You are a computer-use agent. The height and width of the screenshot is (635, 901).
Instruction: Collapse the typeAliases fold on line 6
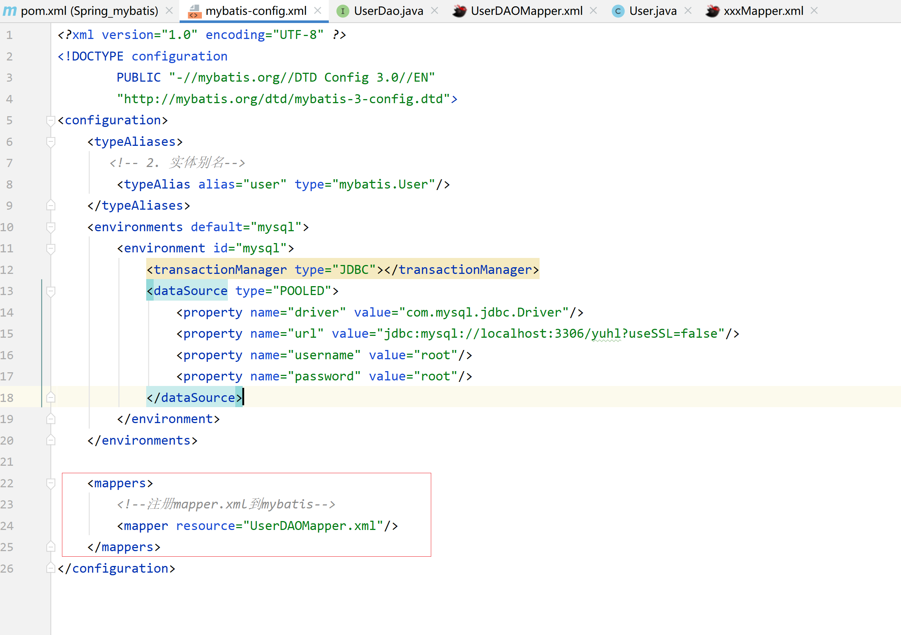tap(50, 142)
